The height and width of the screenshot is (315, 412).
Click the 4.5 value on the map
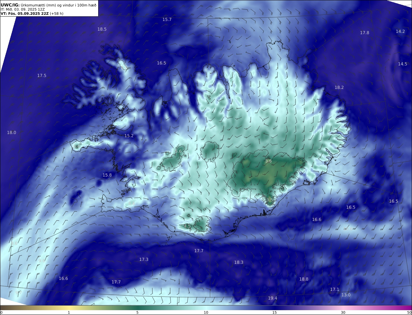[187, 226]
